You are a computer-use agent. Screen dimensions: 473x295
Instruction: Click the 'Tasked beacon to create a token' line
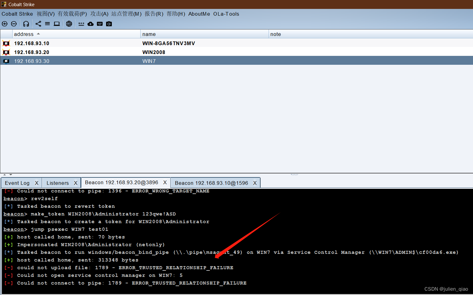click(x=107, y=222)
